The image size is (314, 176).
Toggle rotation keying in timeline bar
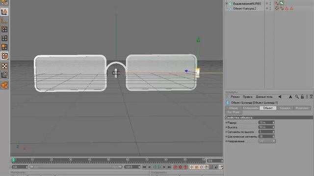pyautogui.click(x=202, y=167)
